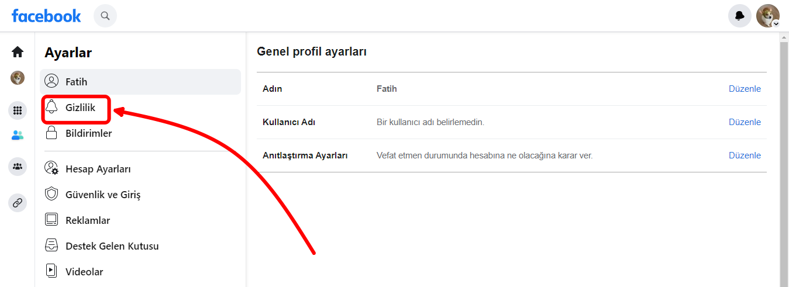This screenshot has height=287, width=789.
Task: Click the page vertical scrollbar
Action: (x=784, y=164)
